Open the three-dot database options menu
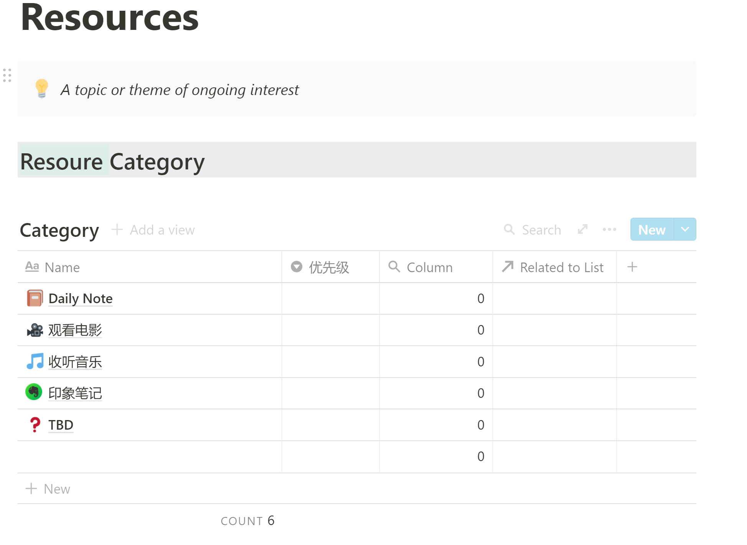Viewport: 747px width, 545px height. 609,230
